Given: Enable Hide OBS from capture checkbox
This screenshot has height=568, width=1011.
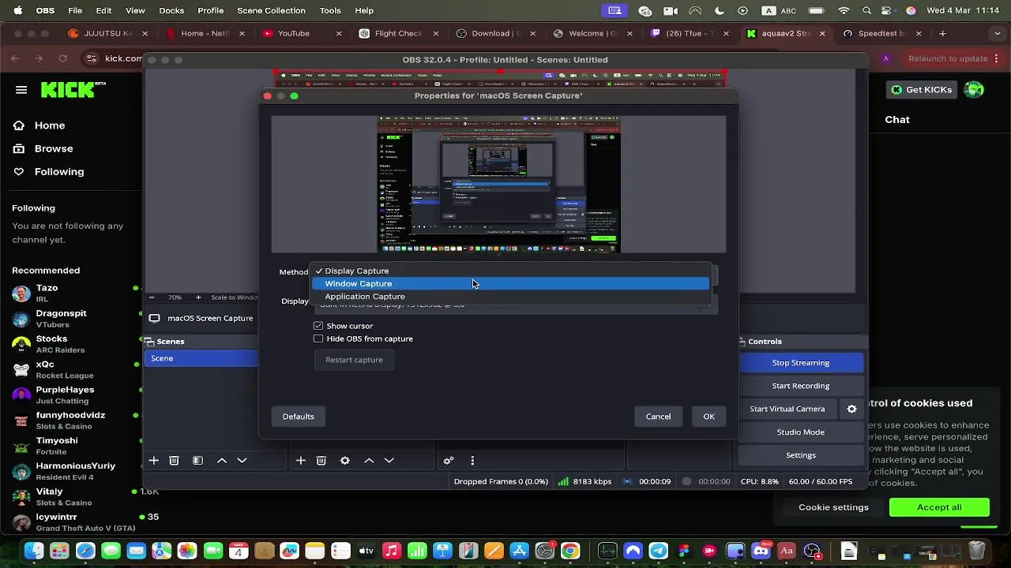Looking at the screenshot, I should (318, 338).
